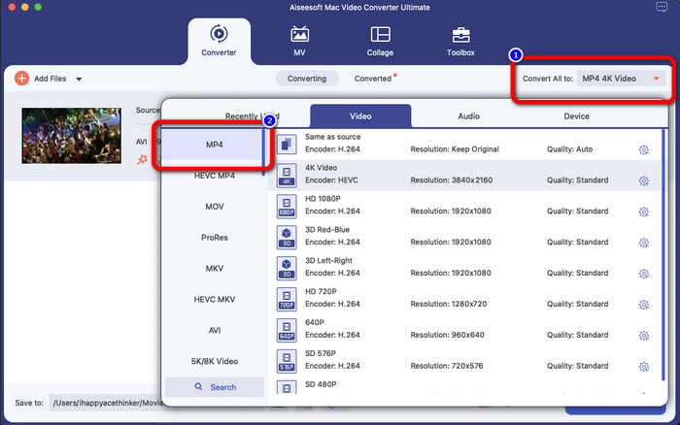Expand the Add Files dropdown arrow

(79, 79)
